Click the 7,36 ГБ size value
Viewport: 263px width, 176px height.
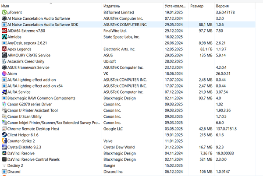click(206, 153)
